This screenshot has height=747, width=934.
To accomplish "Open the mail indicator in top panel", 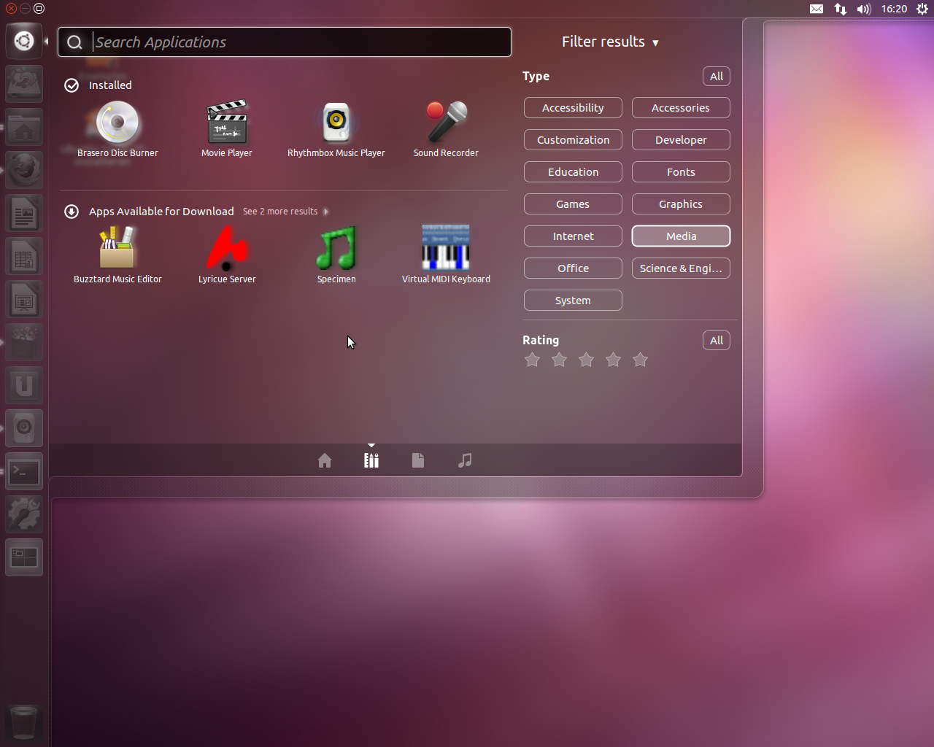I will tap(817, 9).
